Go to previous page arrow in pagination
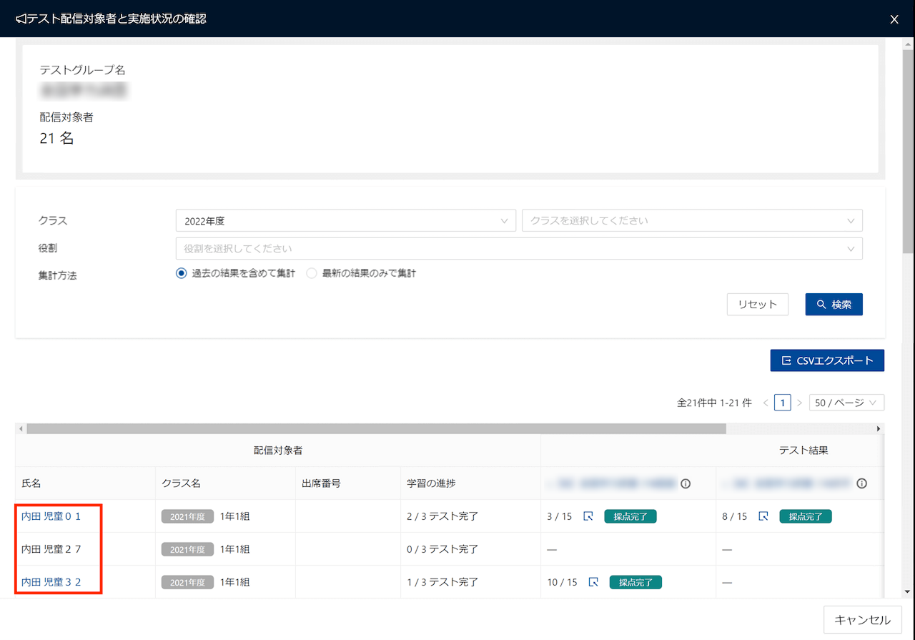The width and height of the screenshot is (915, 640). click(766, 403)
